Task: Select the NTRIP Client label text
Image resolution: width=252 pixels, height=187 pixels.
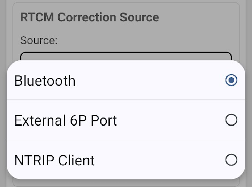Action: [x=54, y=160]
